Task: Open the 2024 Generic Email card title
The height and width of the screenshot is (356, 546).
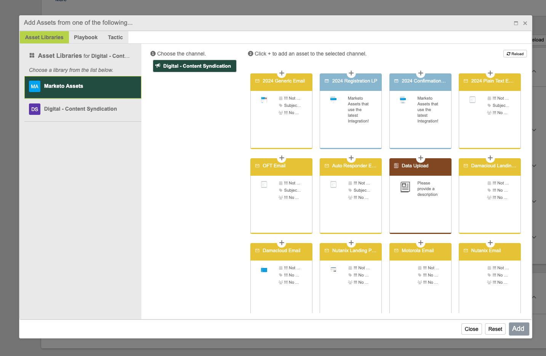Action: coord(284,81)
